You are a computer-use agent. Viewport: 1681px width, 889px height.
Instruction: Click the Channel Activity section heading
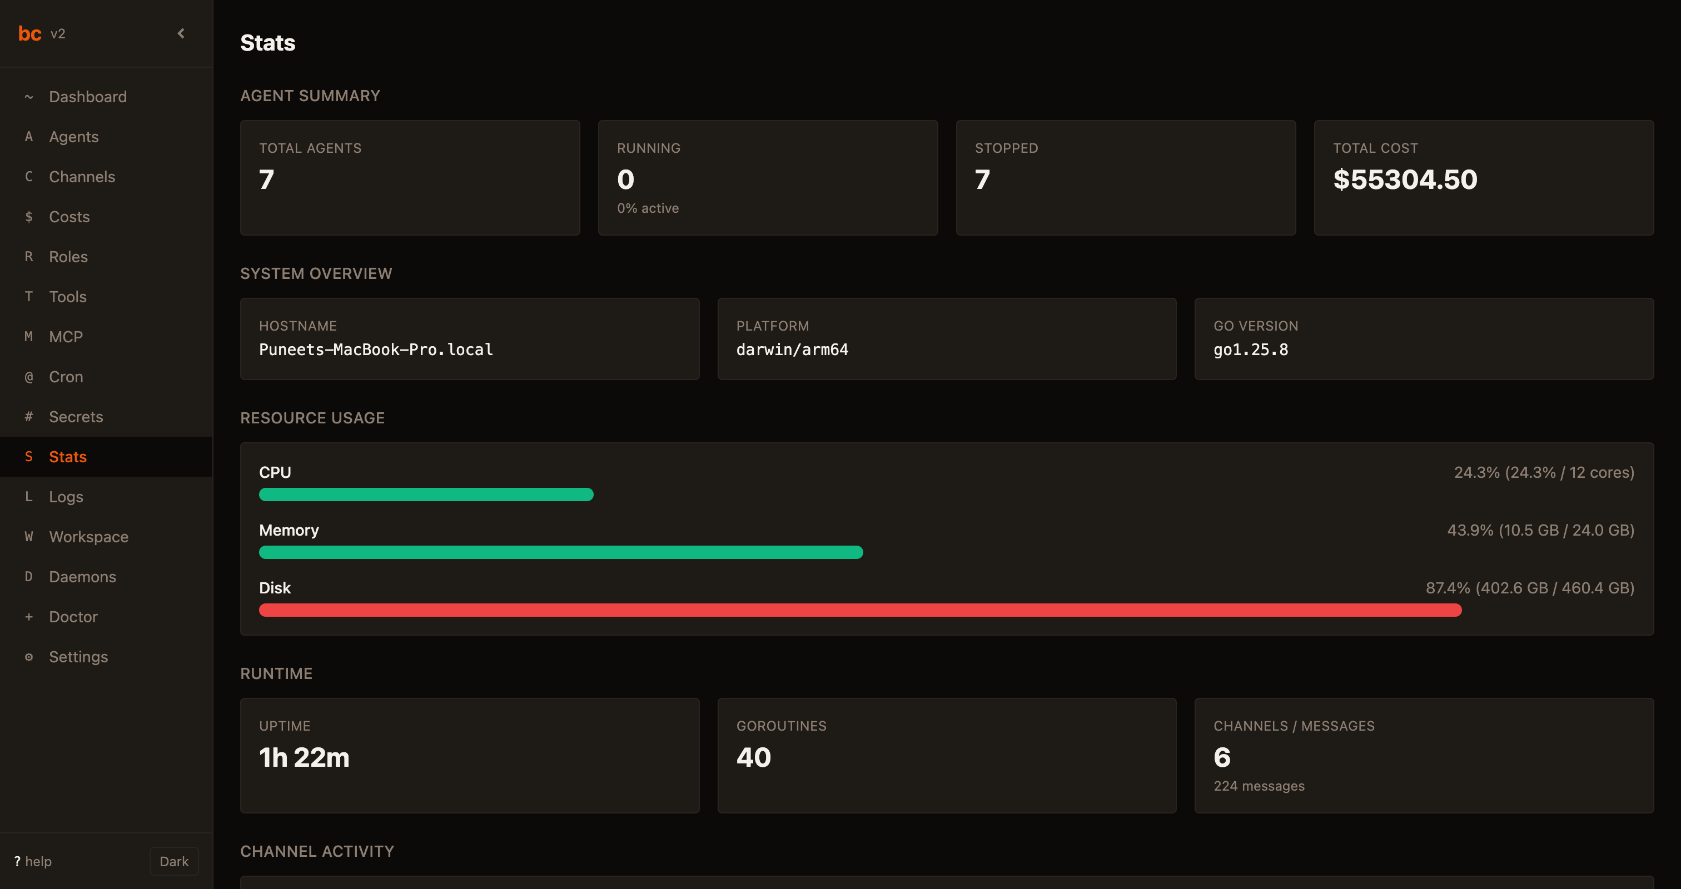click(317, 851)
